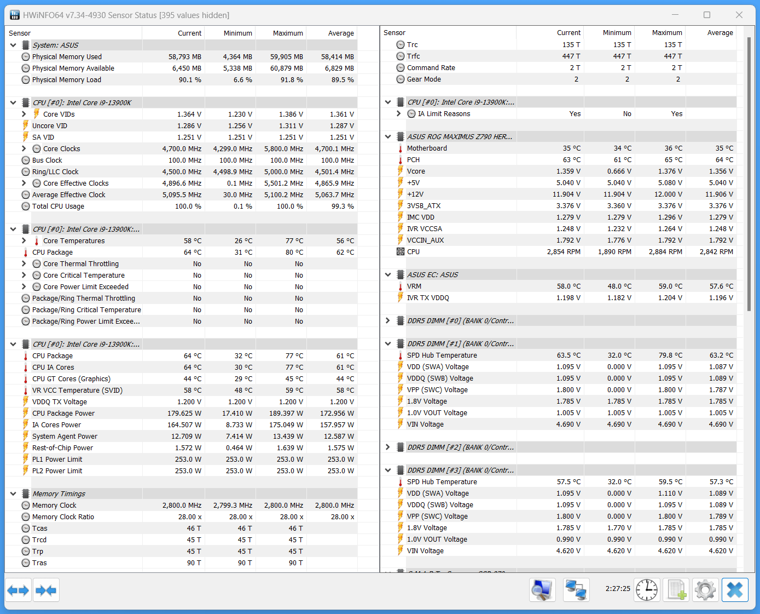Click the right pane vertical scrollbar thumb
This screenshot has width=760, height=614.
click(749, 175)
